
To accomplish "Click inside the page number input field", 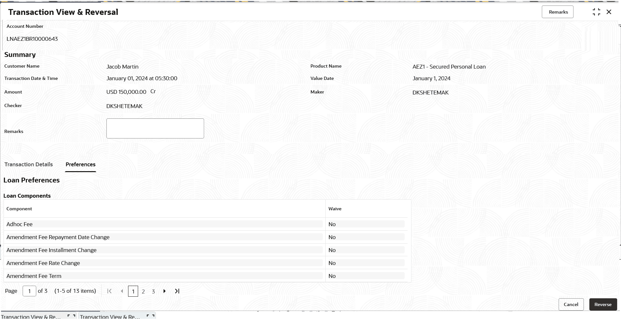I will click(x=29, y=291).
